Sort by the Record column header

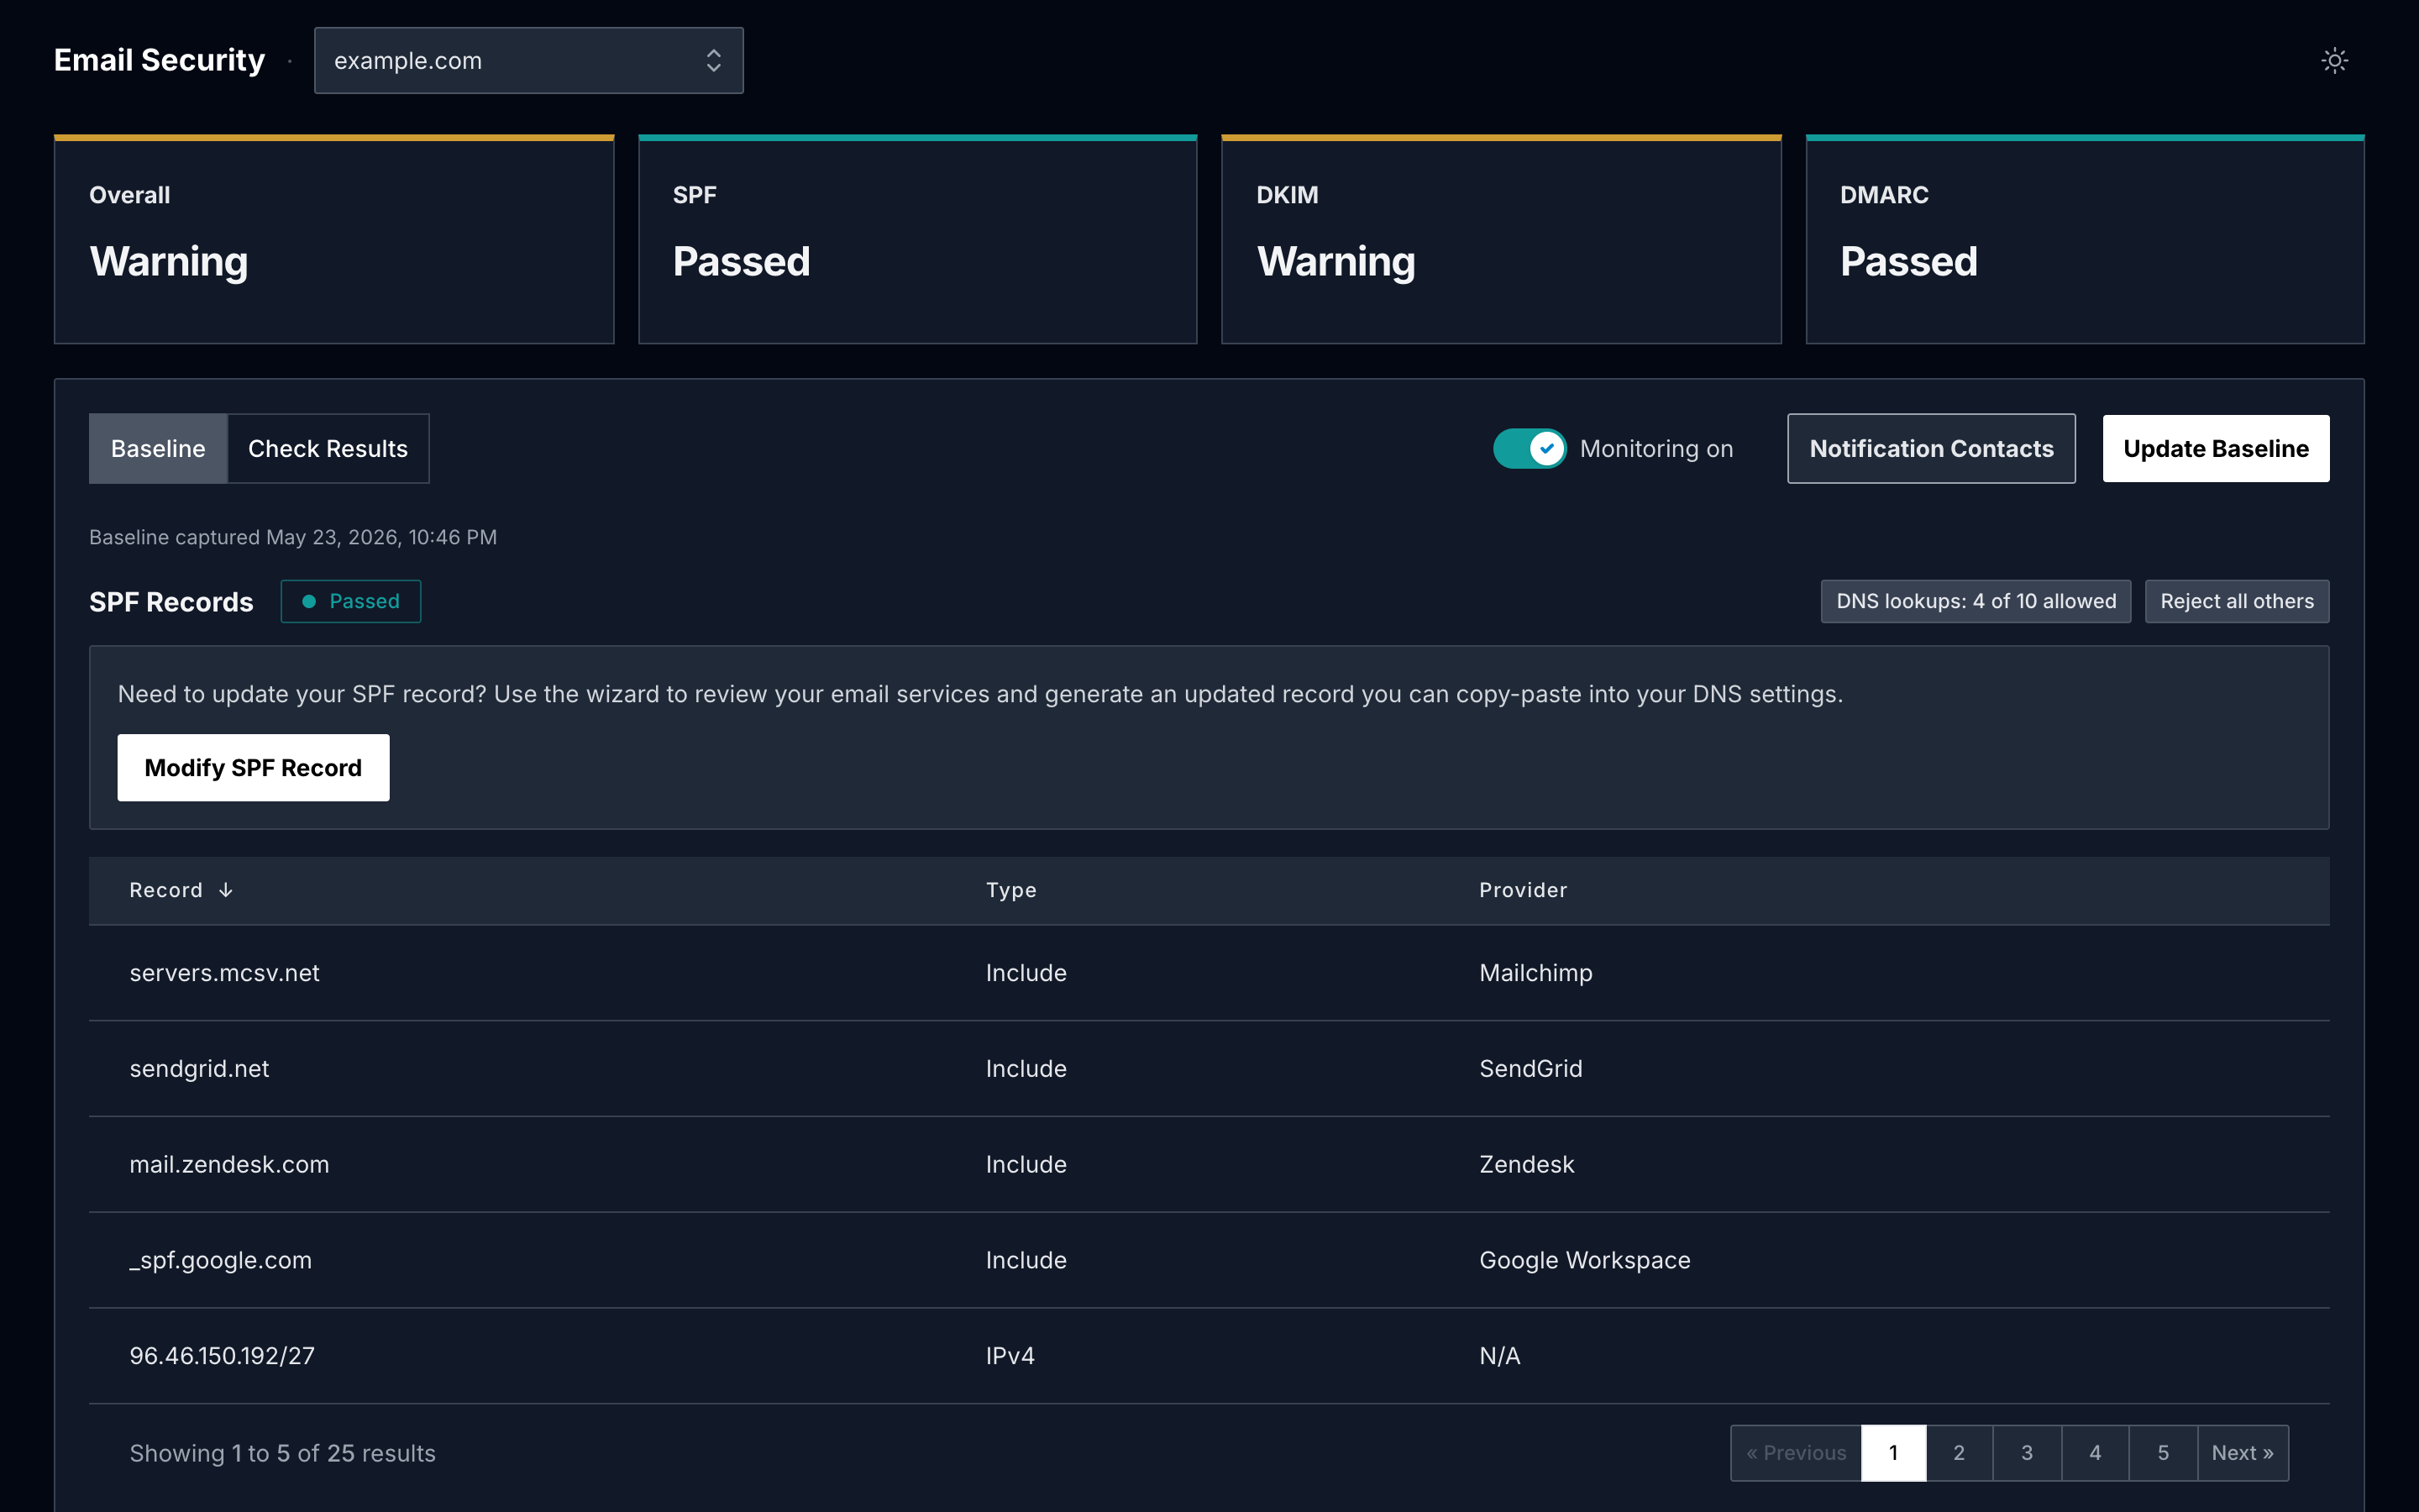click(166, 890)
